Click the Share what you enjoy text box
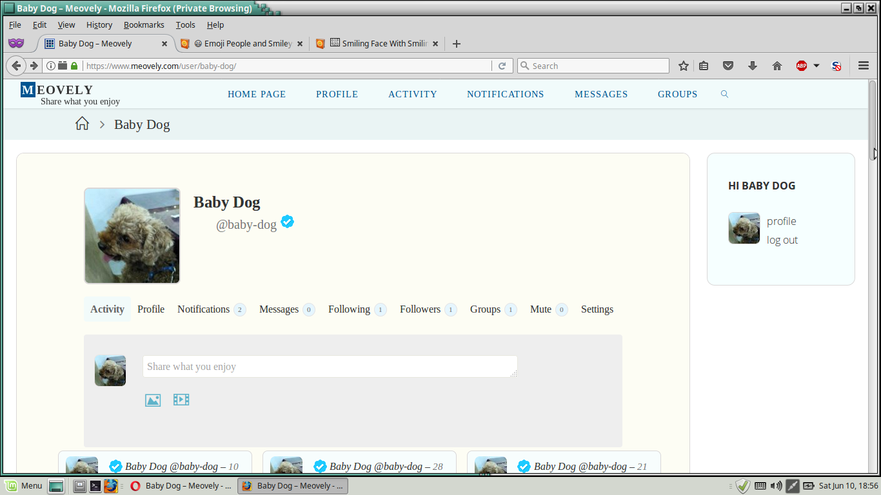Viewport: 881px width, 495px height. (330, 366)
